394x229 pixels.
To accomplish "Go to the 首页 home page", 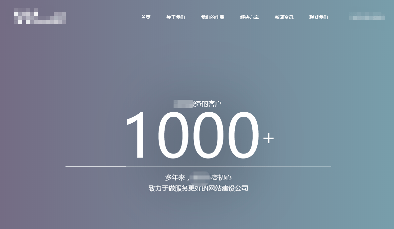I will click(146, 17).
